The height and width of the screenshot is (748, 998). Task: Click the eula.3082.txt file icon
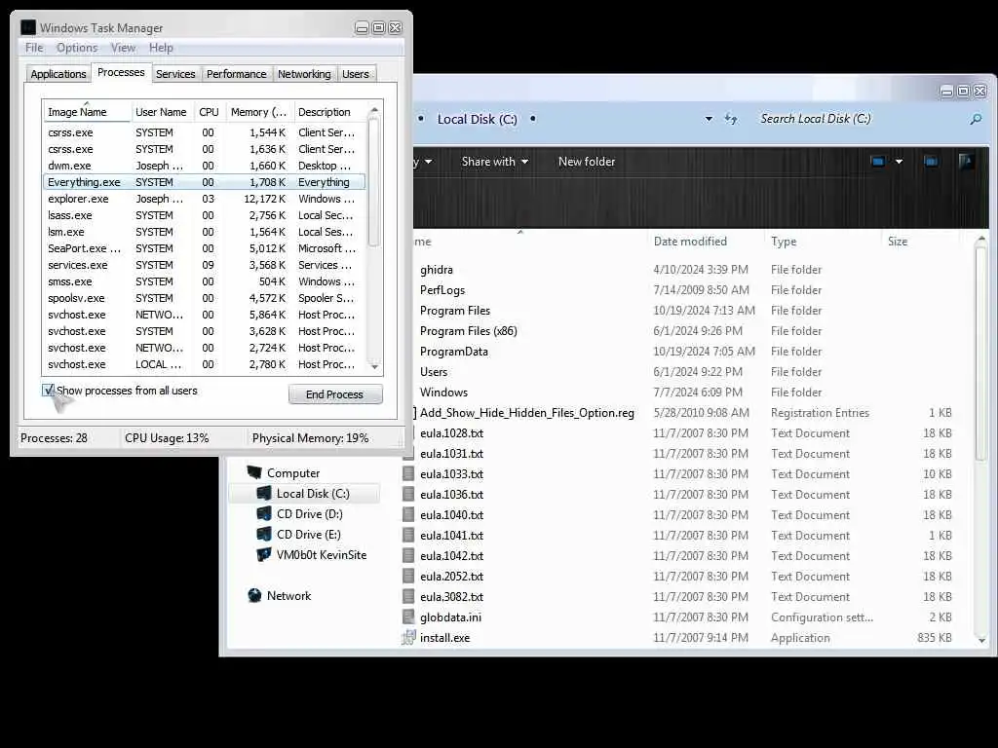pos(408,597)
